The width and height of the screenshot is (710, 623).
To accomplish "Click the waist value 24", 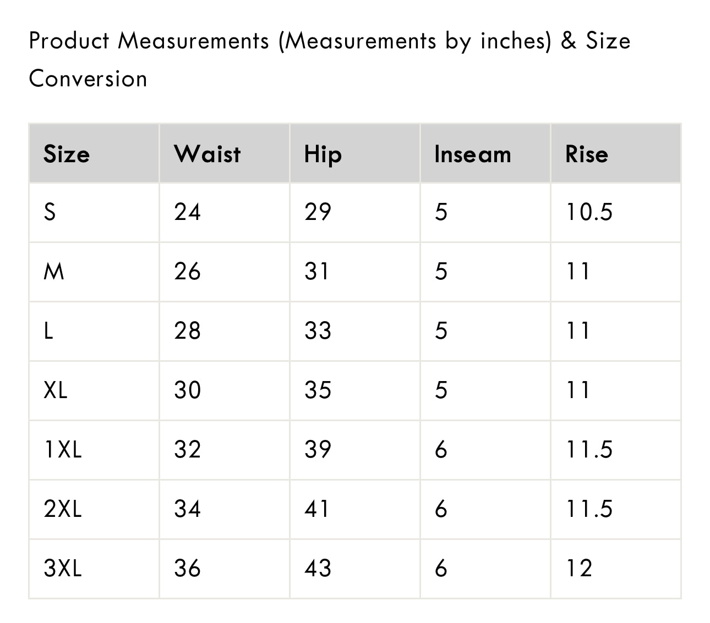I will point(187,212).
